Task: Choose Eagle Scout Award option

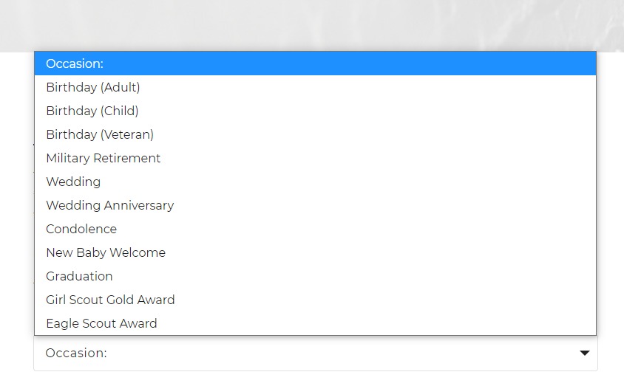Action: [x=315, y=323]
